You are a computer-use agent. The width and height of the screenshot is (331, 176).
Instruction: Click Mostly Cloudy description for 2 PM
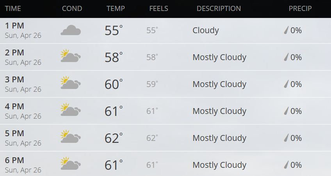pyautogui.click(x=219, y=57)
